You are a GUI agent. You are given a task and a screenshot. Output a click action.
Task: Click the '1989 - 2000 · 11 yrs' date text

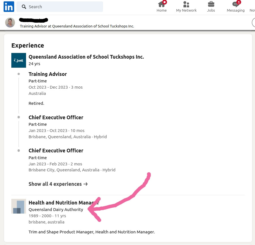pos(47,216)
